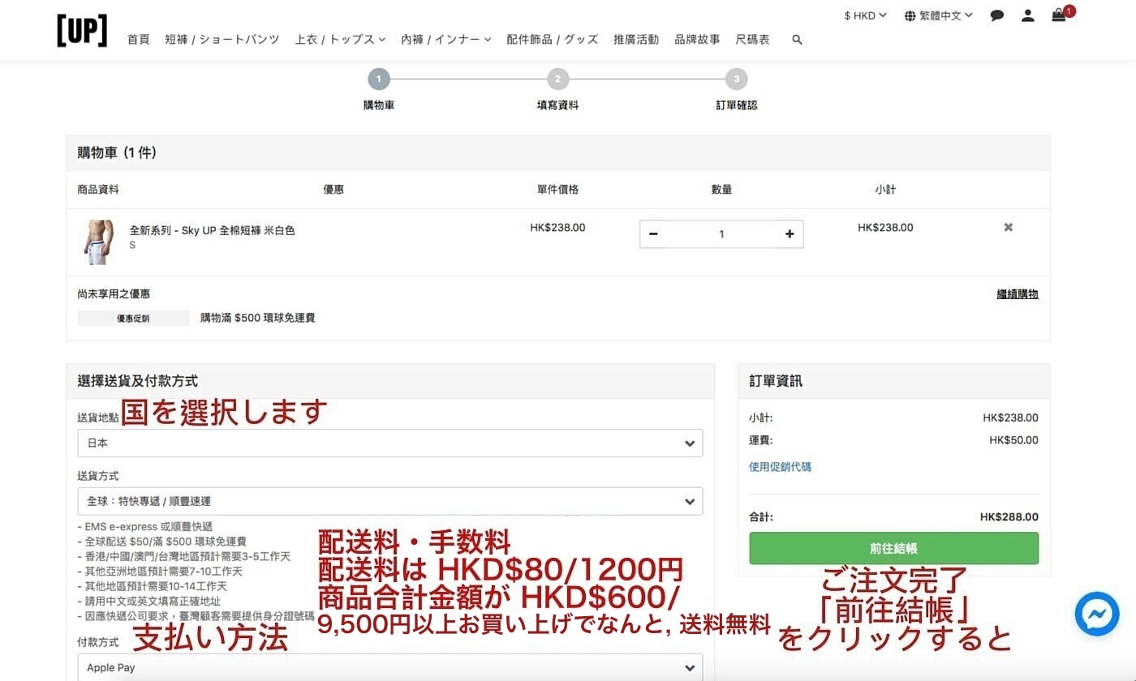This screenshot has height=681, width=1136.
Task: Open the user account icon
Action: [x=1028, y=15]
